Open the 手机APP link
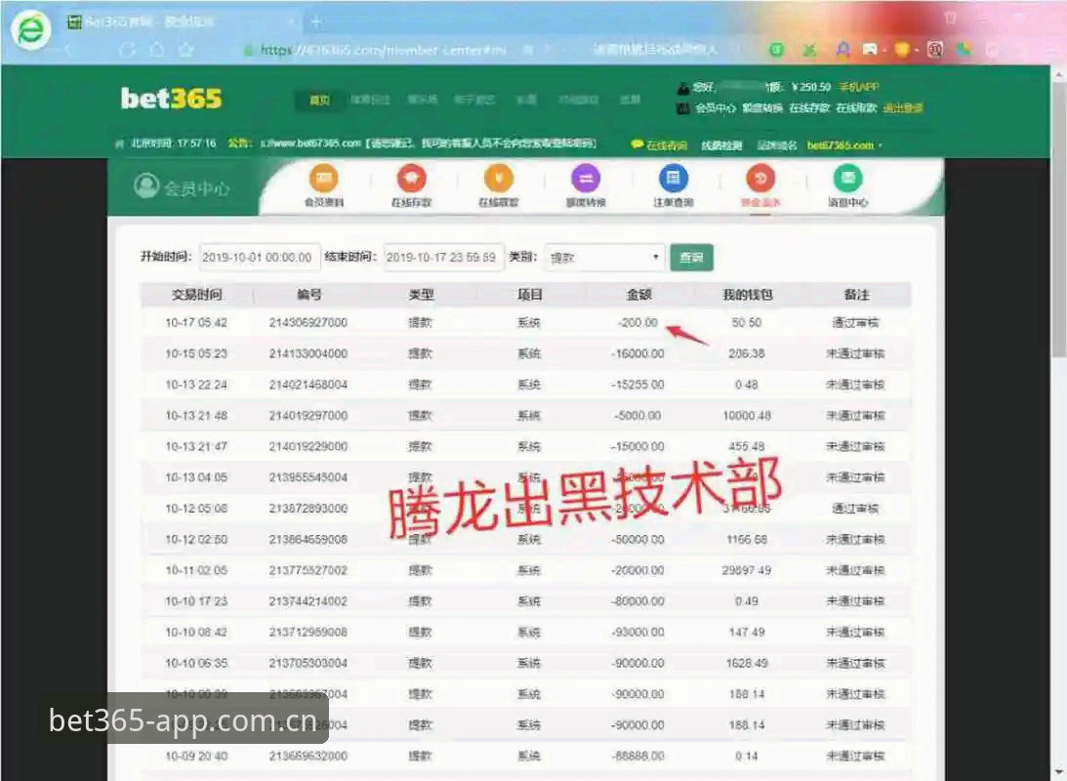This screenshot has width=1067, height=781. [x=859, y=87]
